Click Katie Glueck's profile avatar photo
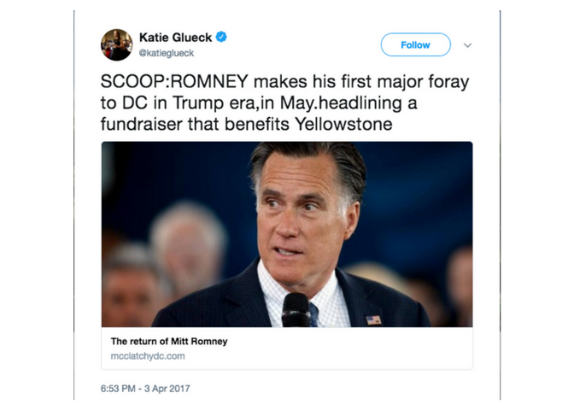 pos(117,44)
